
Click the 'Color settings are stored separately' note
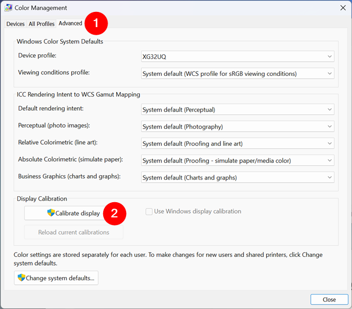coord(168,259)
